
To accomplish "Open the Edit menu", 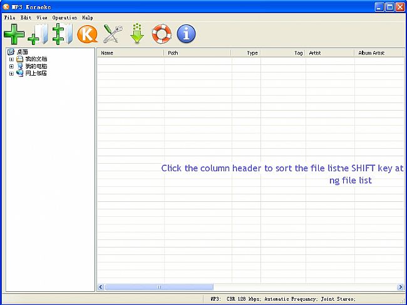I will point(26,17).
